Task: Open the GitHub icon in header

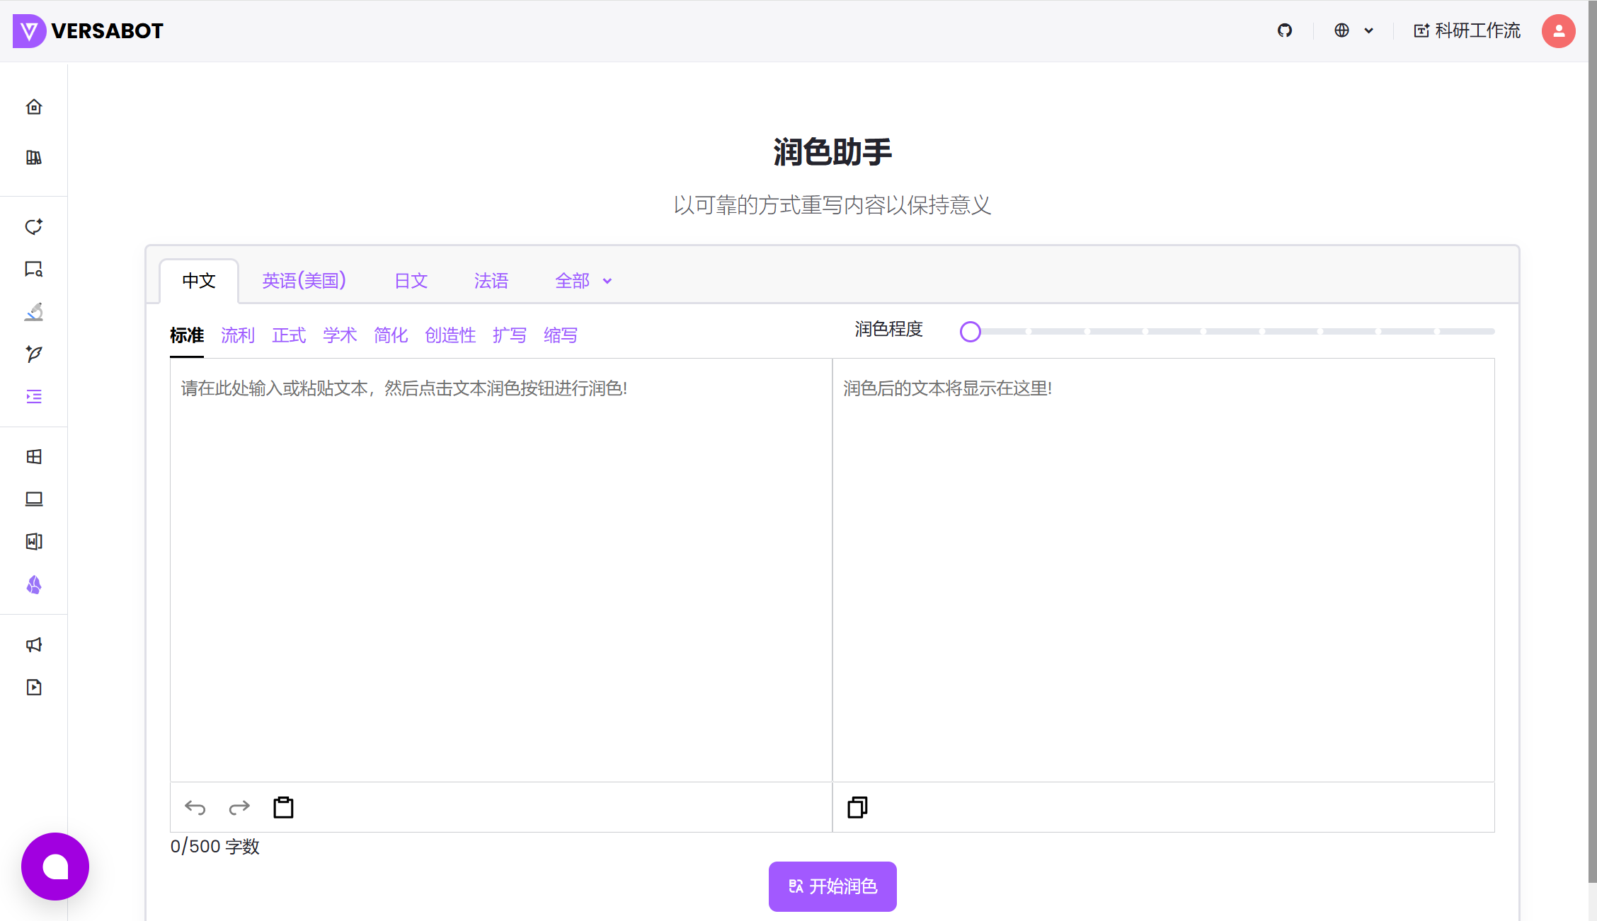Action: tap(1285, 30)
